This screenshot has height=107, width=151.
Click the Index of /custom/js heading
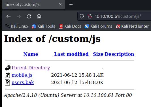click(x=52, y=39)
